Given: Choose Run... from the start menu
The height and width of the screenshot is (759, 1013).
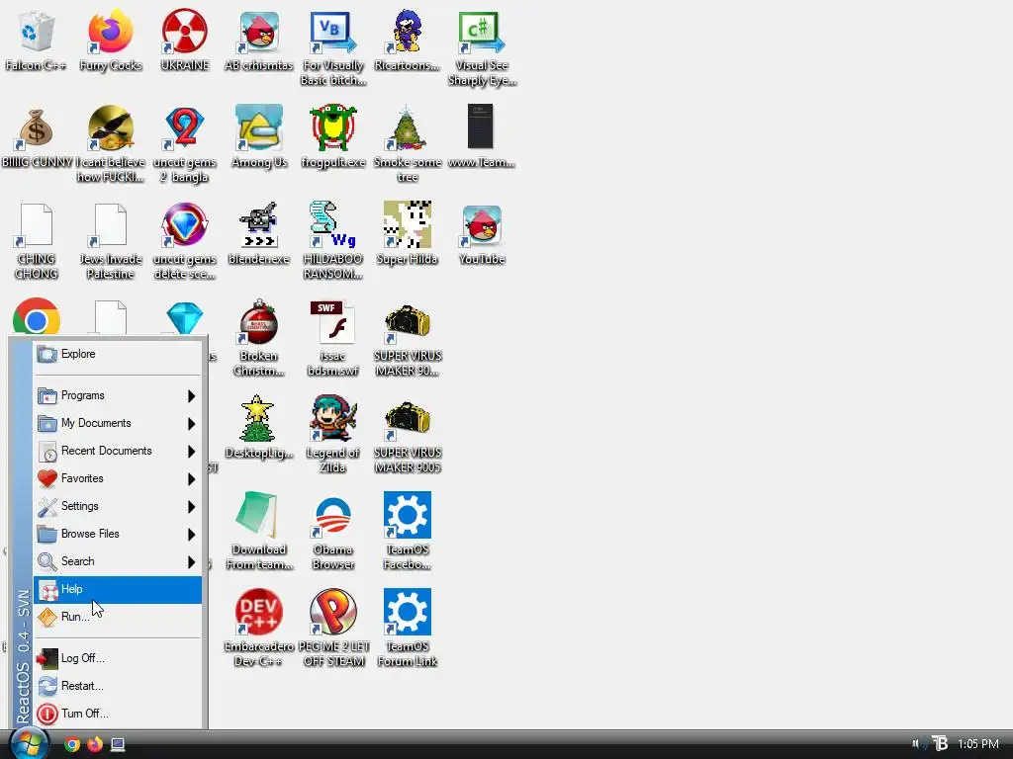Looking at the screenshot, I should pos(118,618).
